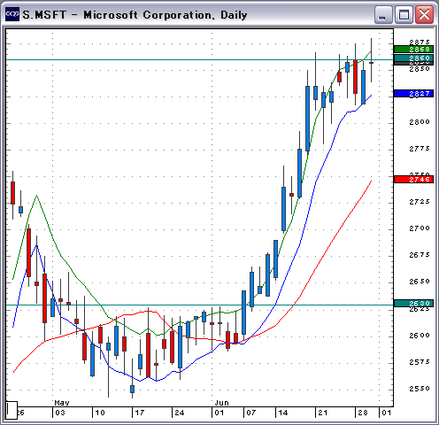The image size is (439, 425).
Task: Click the 2775 price axis value
Action: coord(420,149)
